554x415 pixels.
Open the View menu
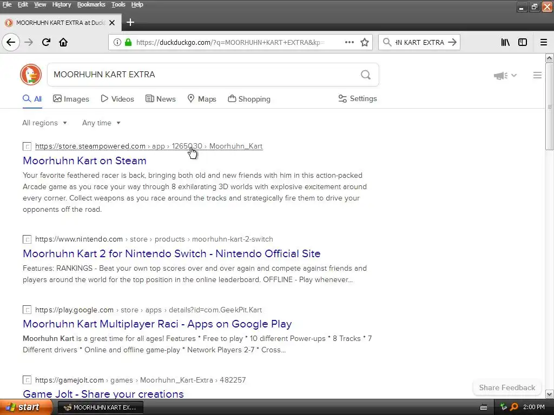[40, 4]
